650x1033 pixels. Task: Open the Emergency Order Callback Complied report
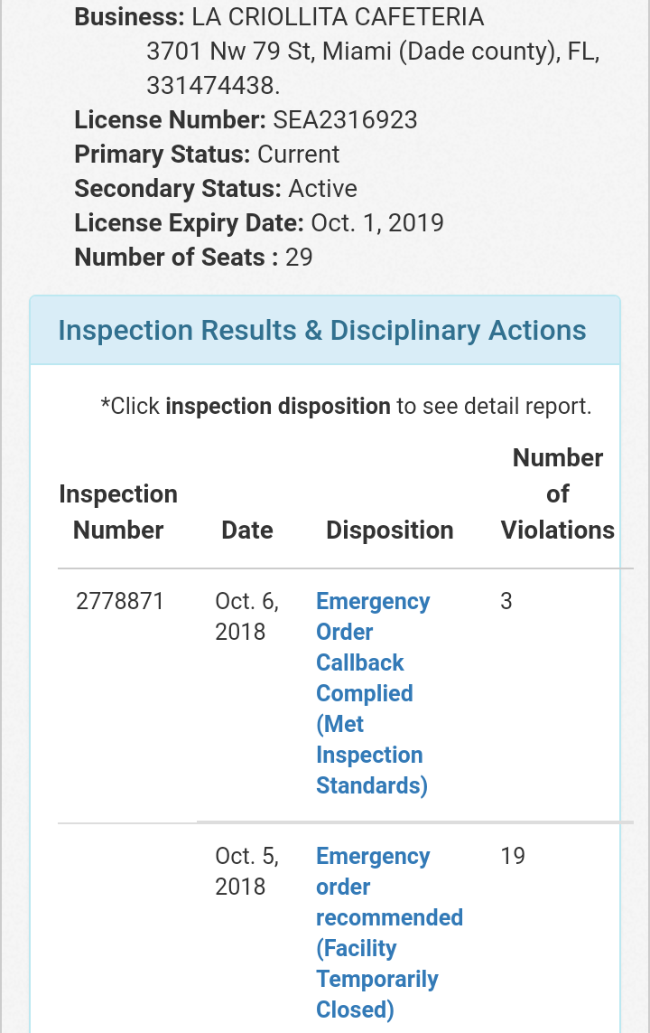click(x=372, y=692)
